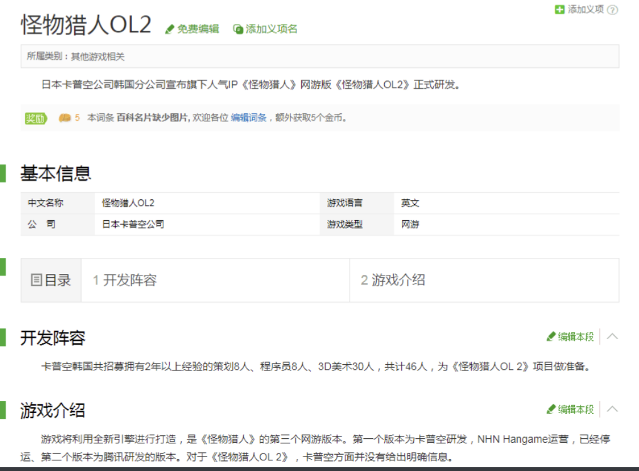
Task: Click the 开发阵容 section heading
Action: (x=53, y=338)
